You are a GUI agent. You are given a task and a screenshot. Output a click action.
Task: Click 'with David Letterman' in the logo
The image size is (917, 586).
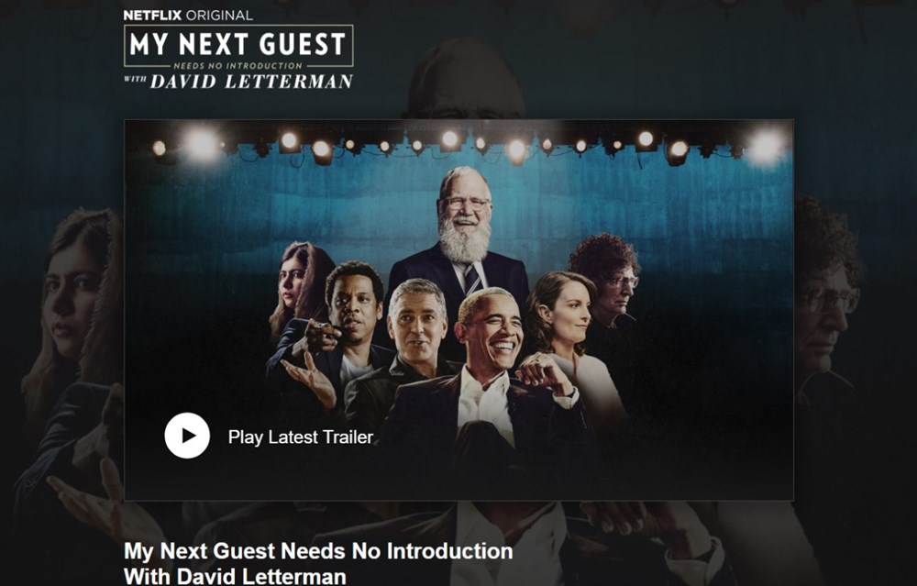(238, 82)
